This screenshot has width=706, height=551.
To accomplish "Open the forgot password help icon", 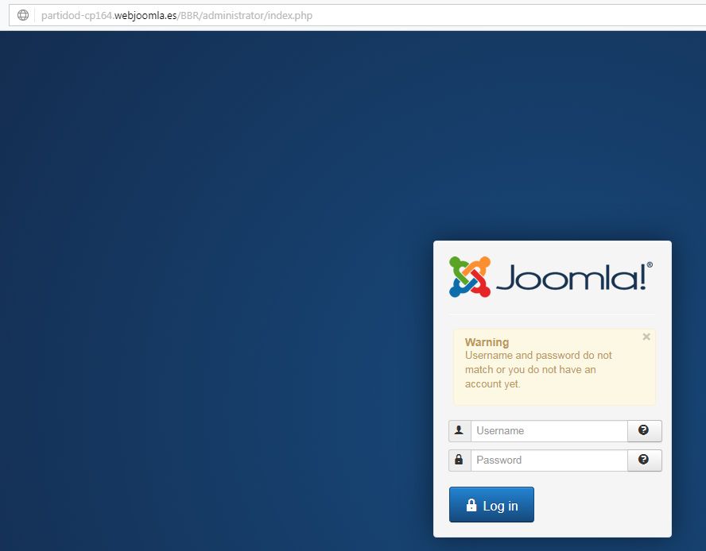I will [644, 460].
